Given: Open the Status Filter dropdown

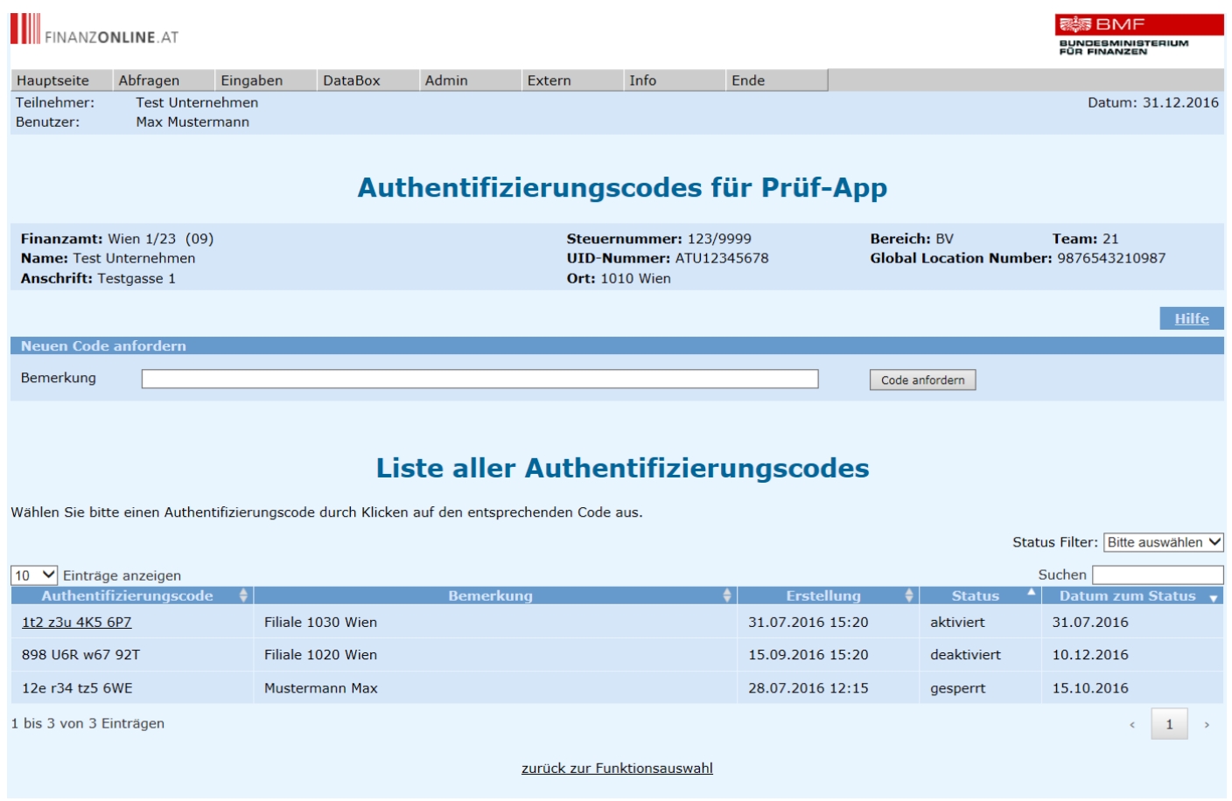Looking at the screenshot, I should 1163,542.
